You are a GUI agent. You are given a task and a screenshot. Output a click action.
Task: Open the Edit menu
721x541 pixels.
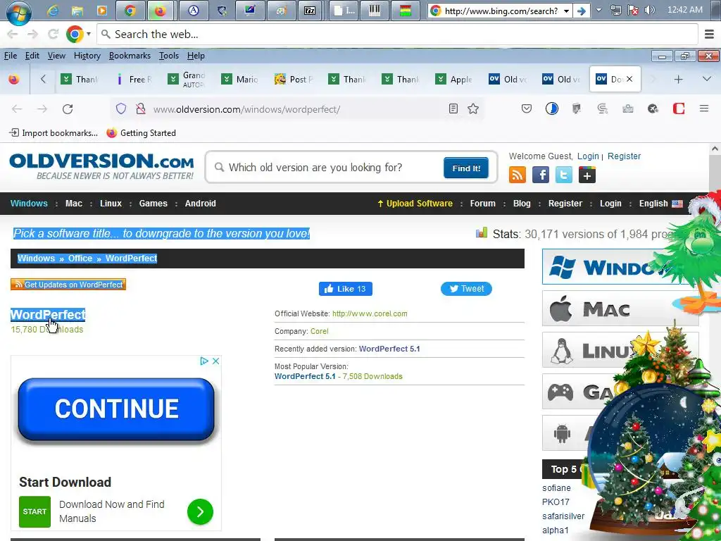point(32,56)
